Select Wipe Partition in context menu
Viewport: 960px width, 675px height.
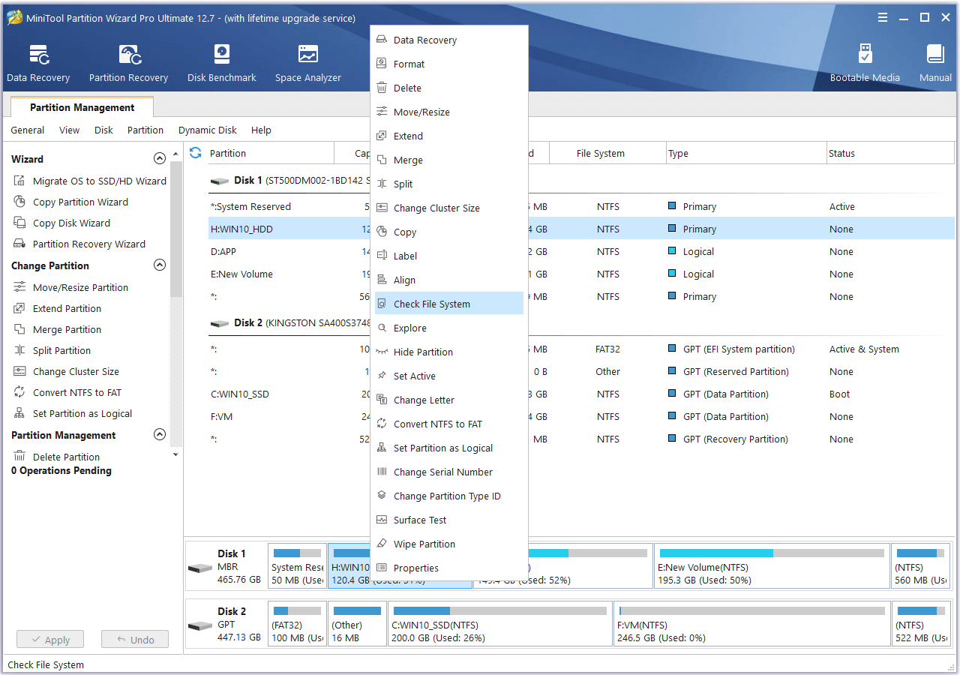coord(449,544)
